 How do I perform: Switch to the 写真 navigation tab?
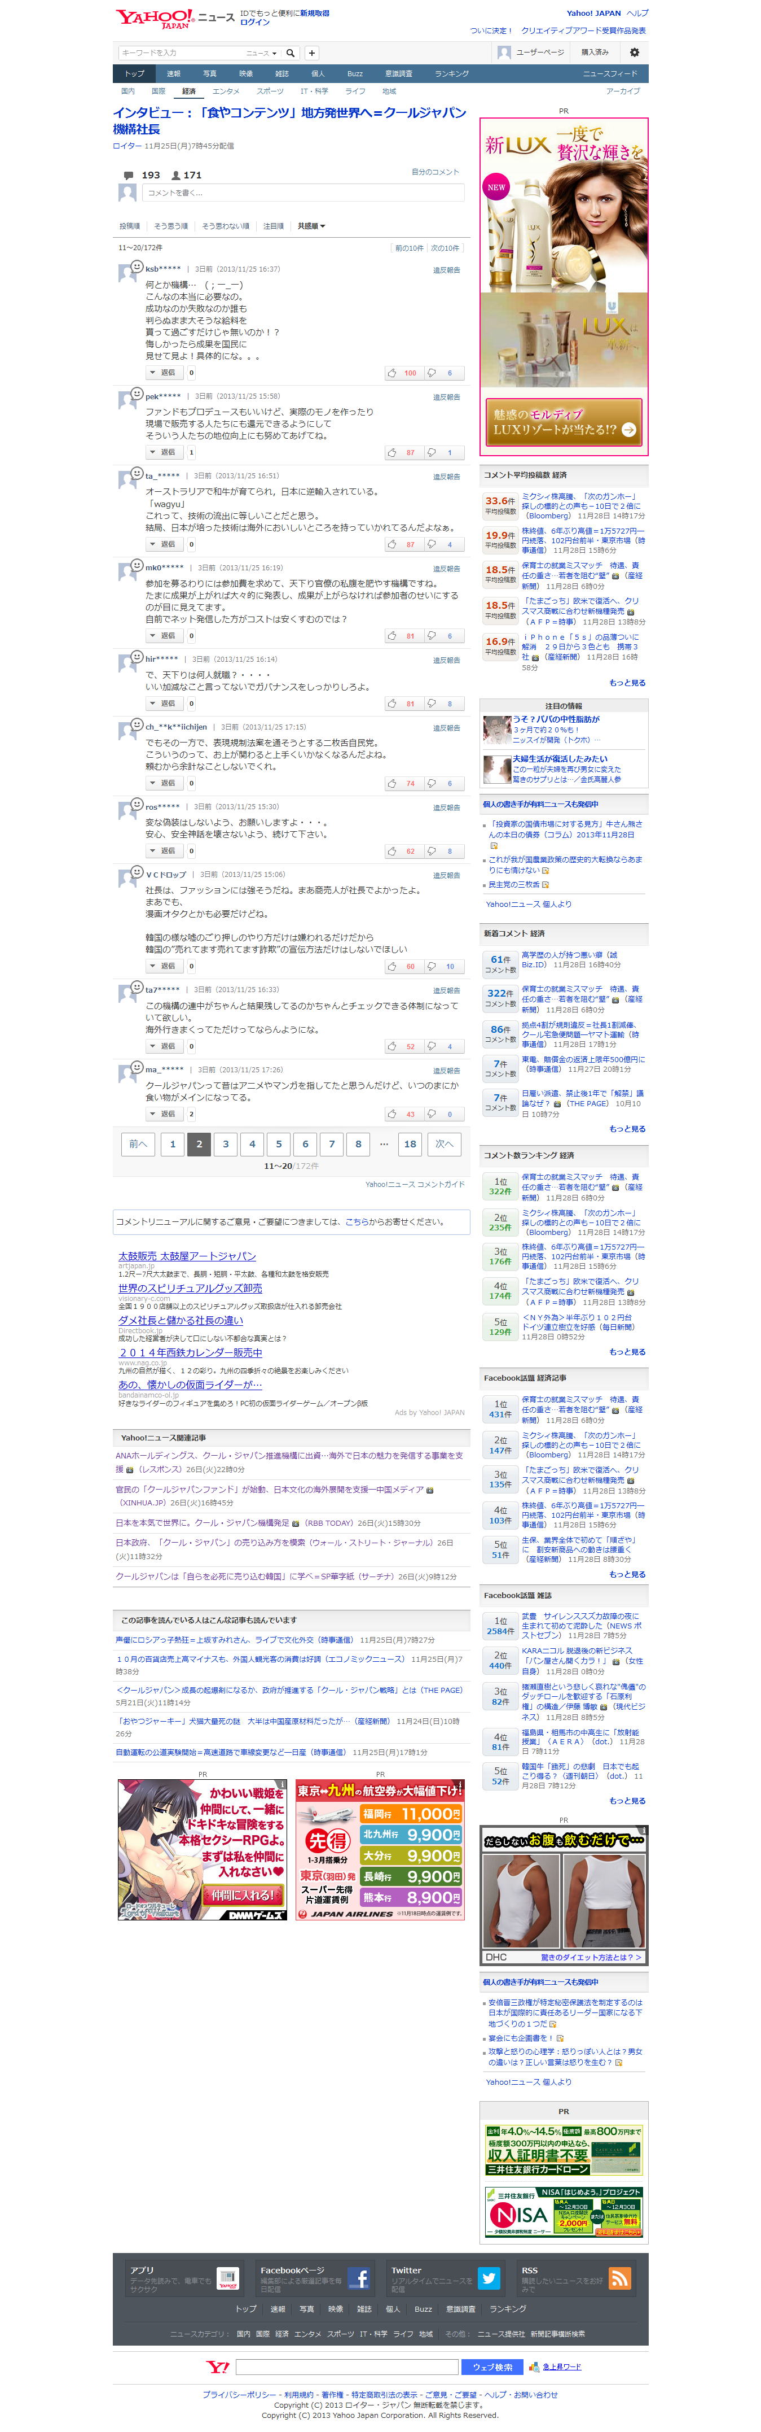(x=209, y=73)
